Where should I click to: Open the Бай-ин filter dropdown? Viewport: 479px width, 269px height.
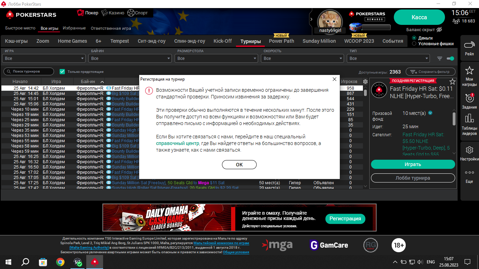point(130,58)
